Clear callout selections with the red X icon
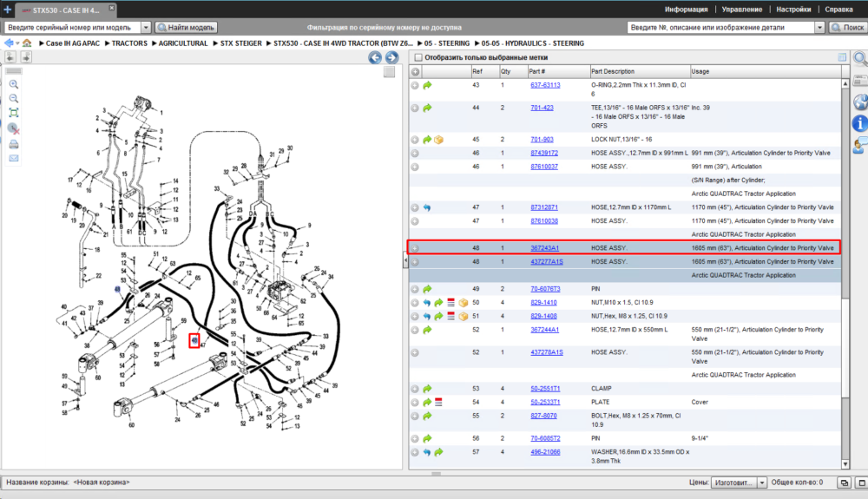This screenshot has width=868, height=499. tap(14, 129)
